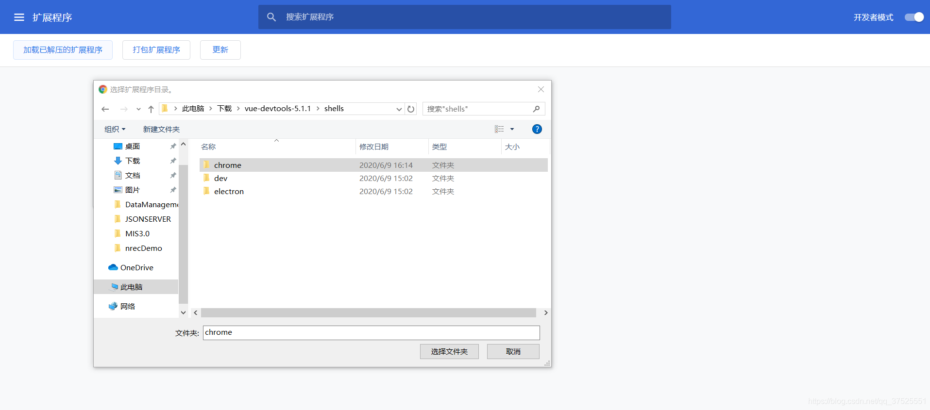Cancel the dialog with 取消

pos(513,352)
